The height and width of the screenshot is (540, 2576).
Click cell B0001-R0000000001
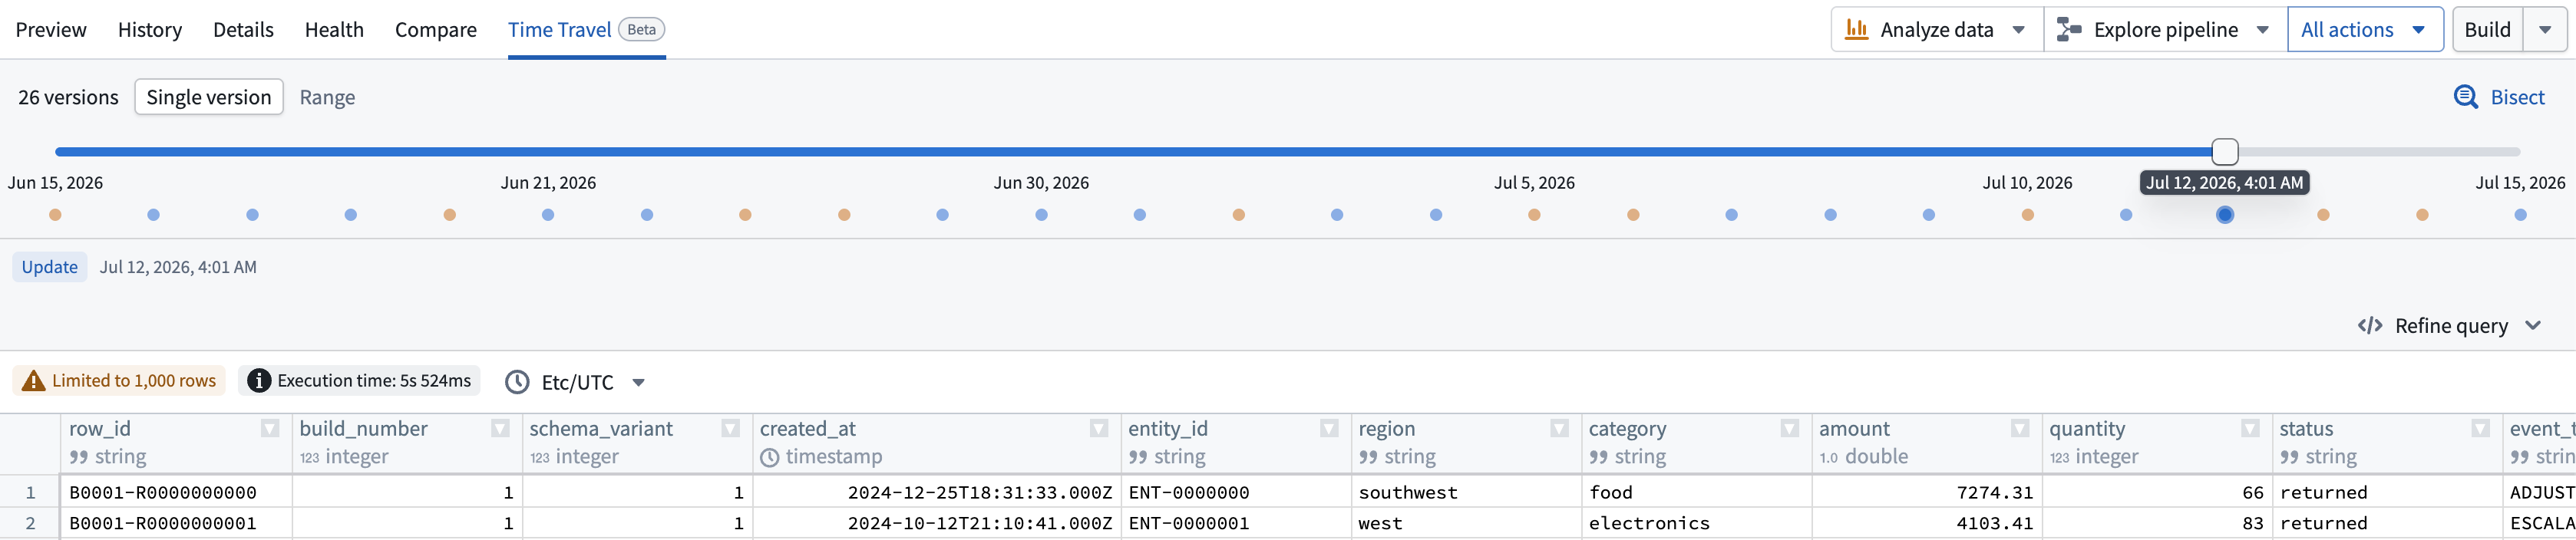176,523
